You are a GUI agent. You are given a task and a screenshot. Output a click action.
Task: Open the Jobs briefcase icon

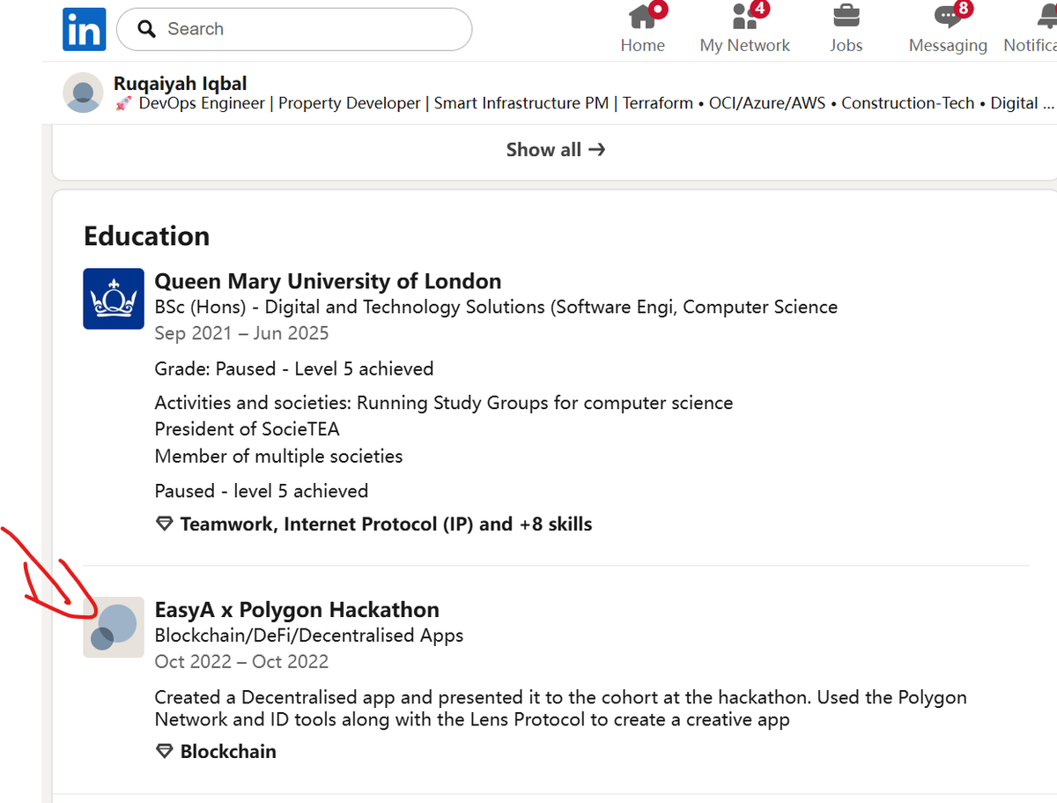(846, 15)
